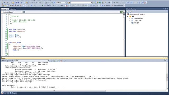Click the Save All icon

tap(18, 2)
